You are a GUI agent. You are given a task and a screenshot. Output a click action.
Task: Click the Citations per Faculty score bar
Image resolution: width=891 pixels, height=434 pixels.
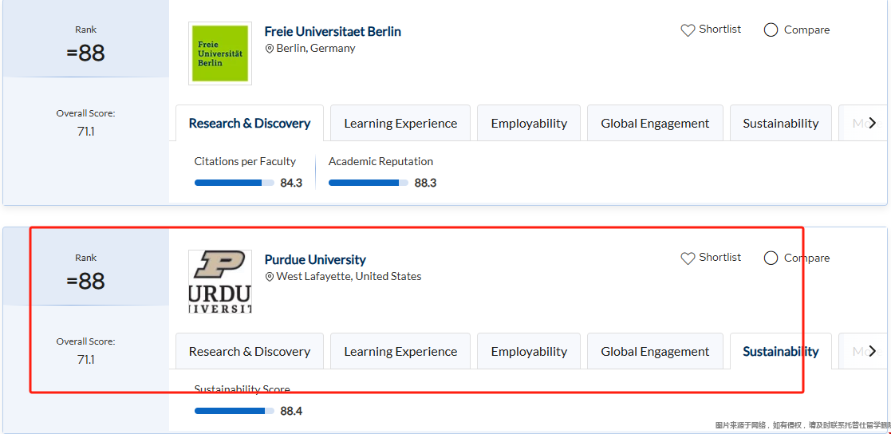coord(234,183)
